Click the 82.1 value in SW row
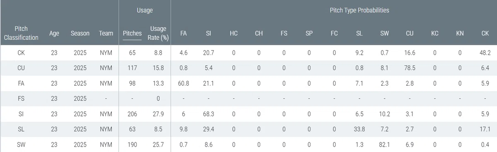The image size is (497, 152). click(384, 144)
